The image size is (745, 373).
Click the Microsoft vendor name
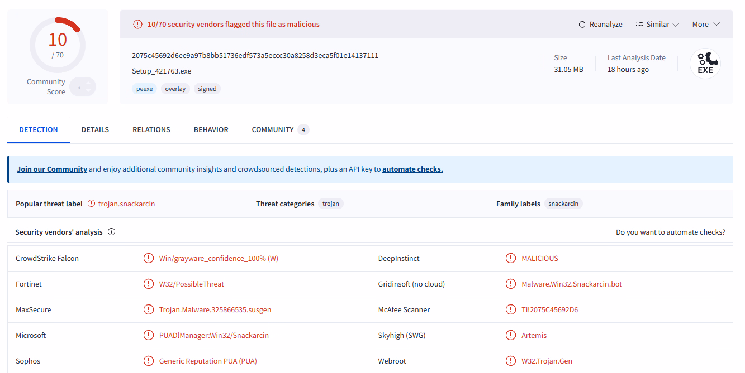pos(31,335)
